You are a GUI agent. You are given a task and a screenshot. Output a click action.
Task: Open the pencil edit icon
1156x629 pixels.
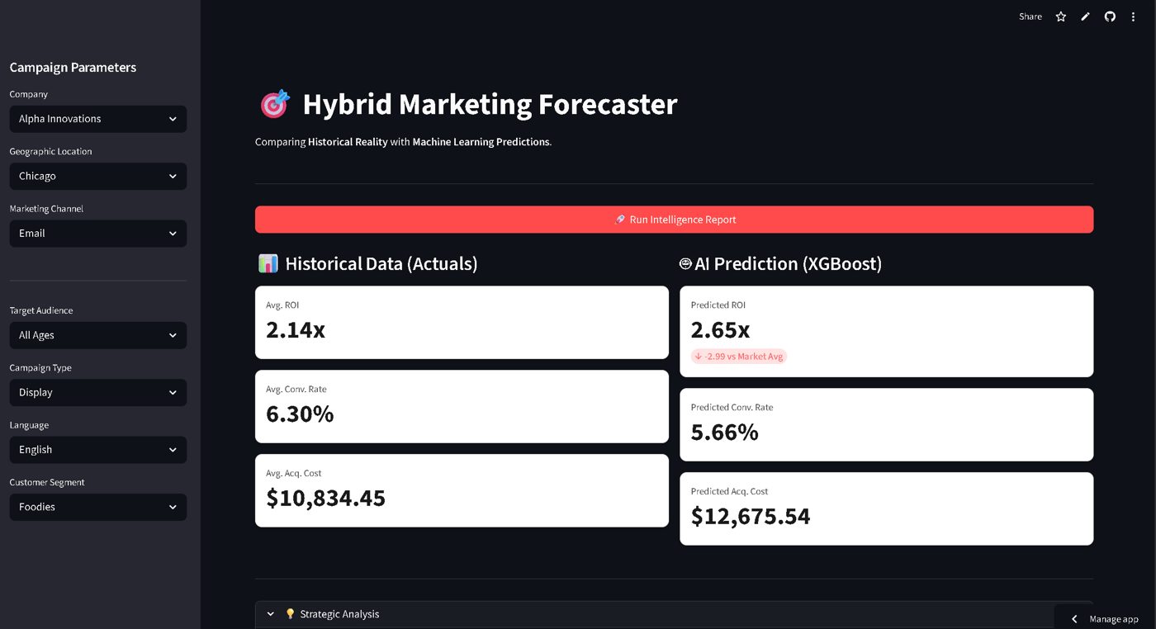[x=1086, y=17]
